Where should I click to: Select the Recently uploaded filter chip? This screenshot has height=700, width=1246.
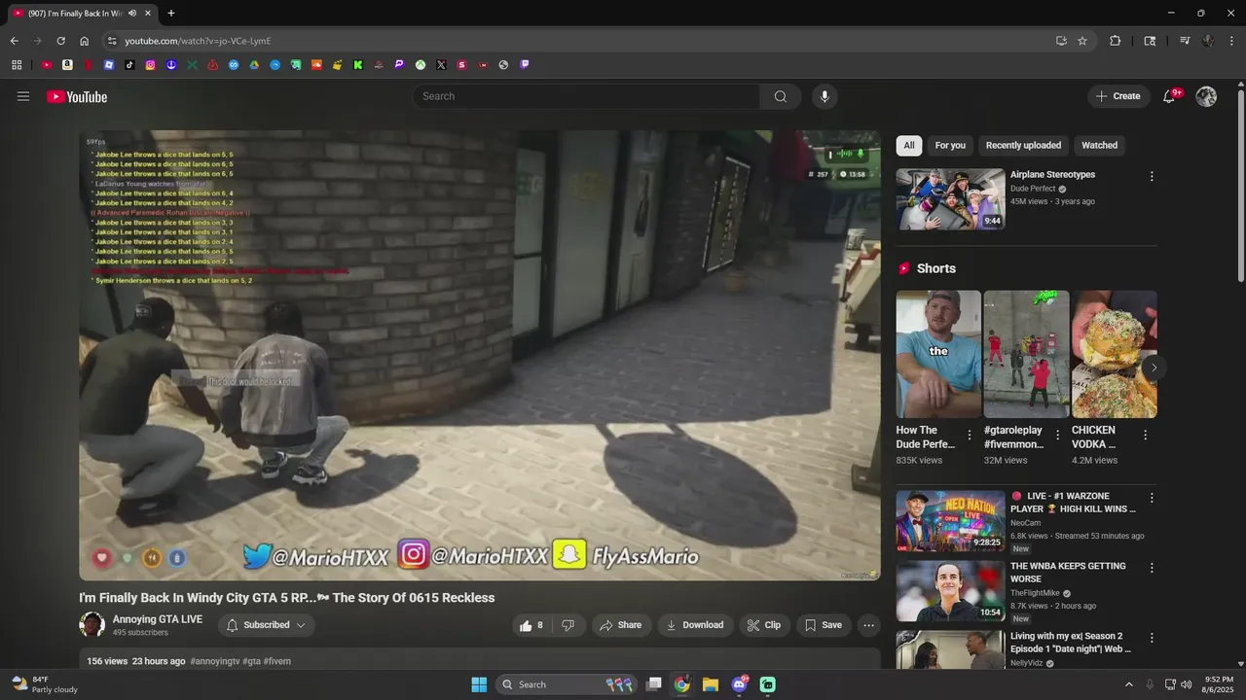[1023, 145]
